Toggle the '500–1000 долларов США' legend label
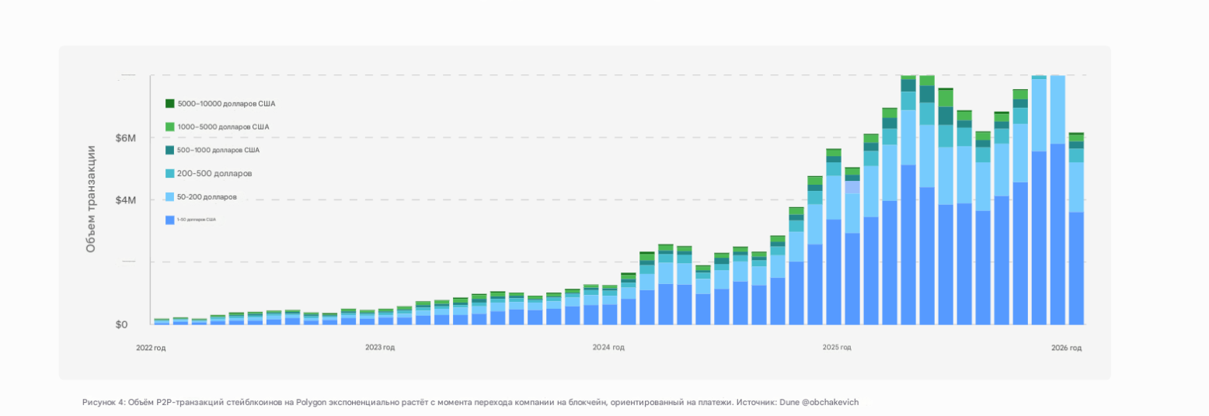1209x416 pixels. pyautogui.click(x=218, y=150)
